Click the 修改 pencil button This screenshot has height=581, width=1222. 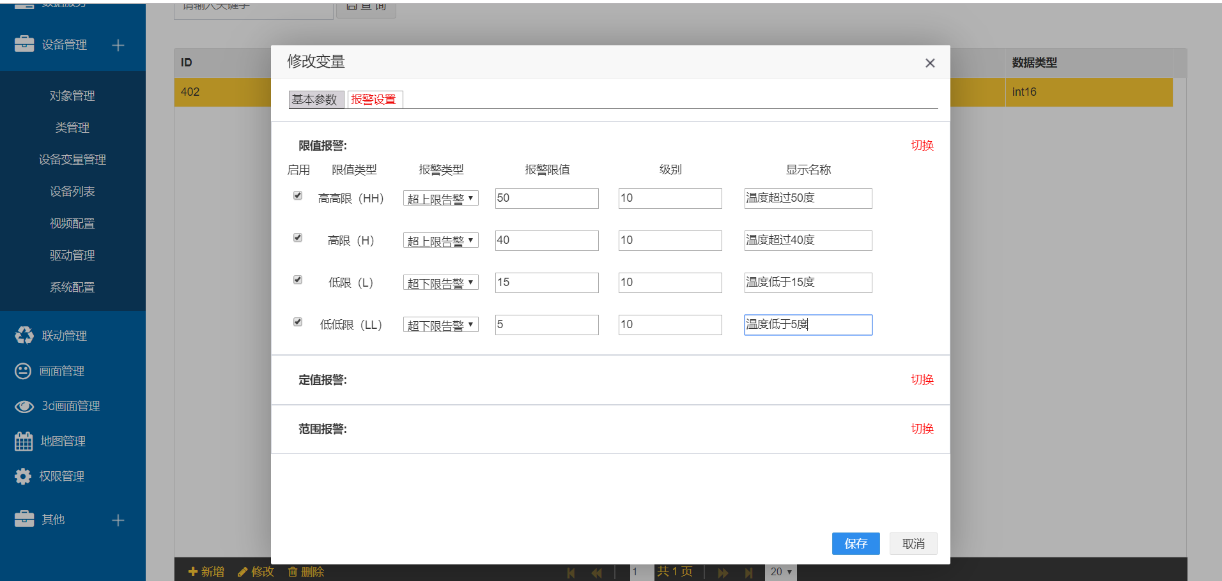(256, 571)
